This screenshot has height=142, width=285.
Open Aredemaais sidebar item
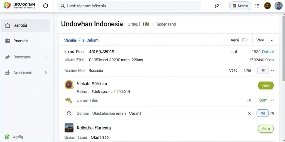pos(26,73)
